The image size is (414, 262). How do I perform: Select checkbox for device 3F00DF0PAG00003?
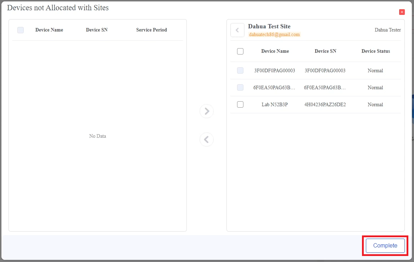click(x=240, y=70)
